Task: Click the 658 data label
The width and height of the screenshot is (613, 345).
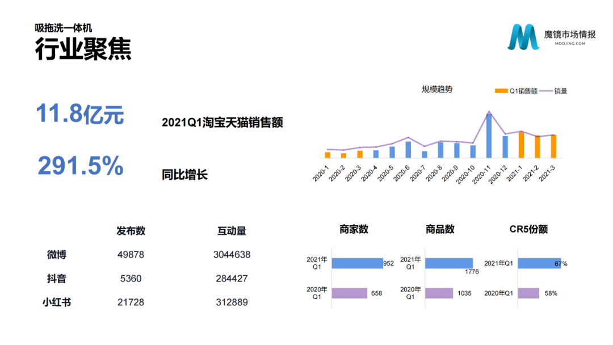Action: pos(376,293)
